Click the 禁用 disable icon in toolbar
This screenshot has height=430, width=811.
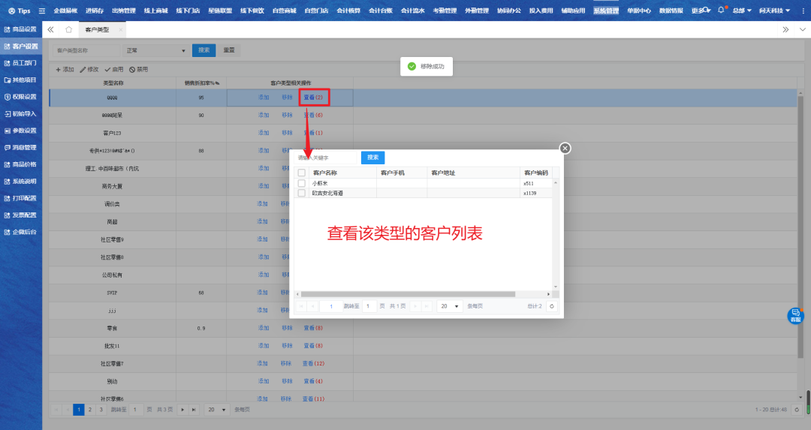[138, 69]
